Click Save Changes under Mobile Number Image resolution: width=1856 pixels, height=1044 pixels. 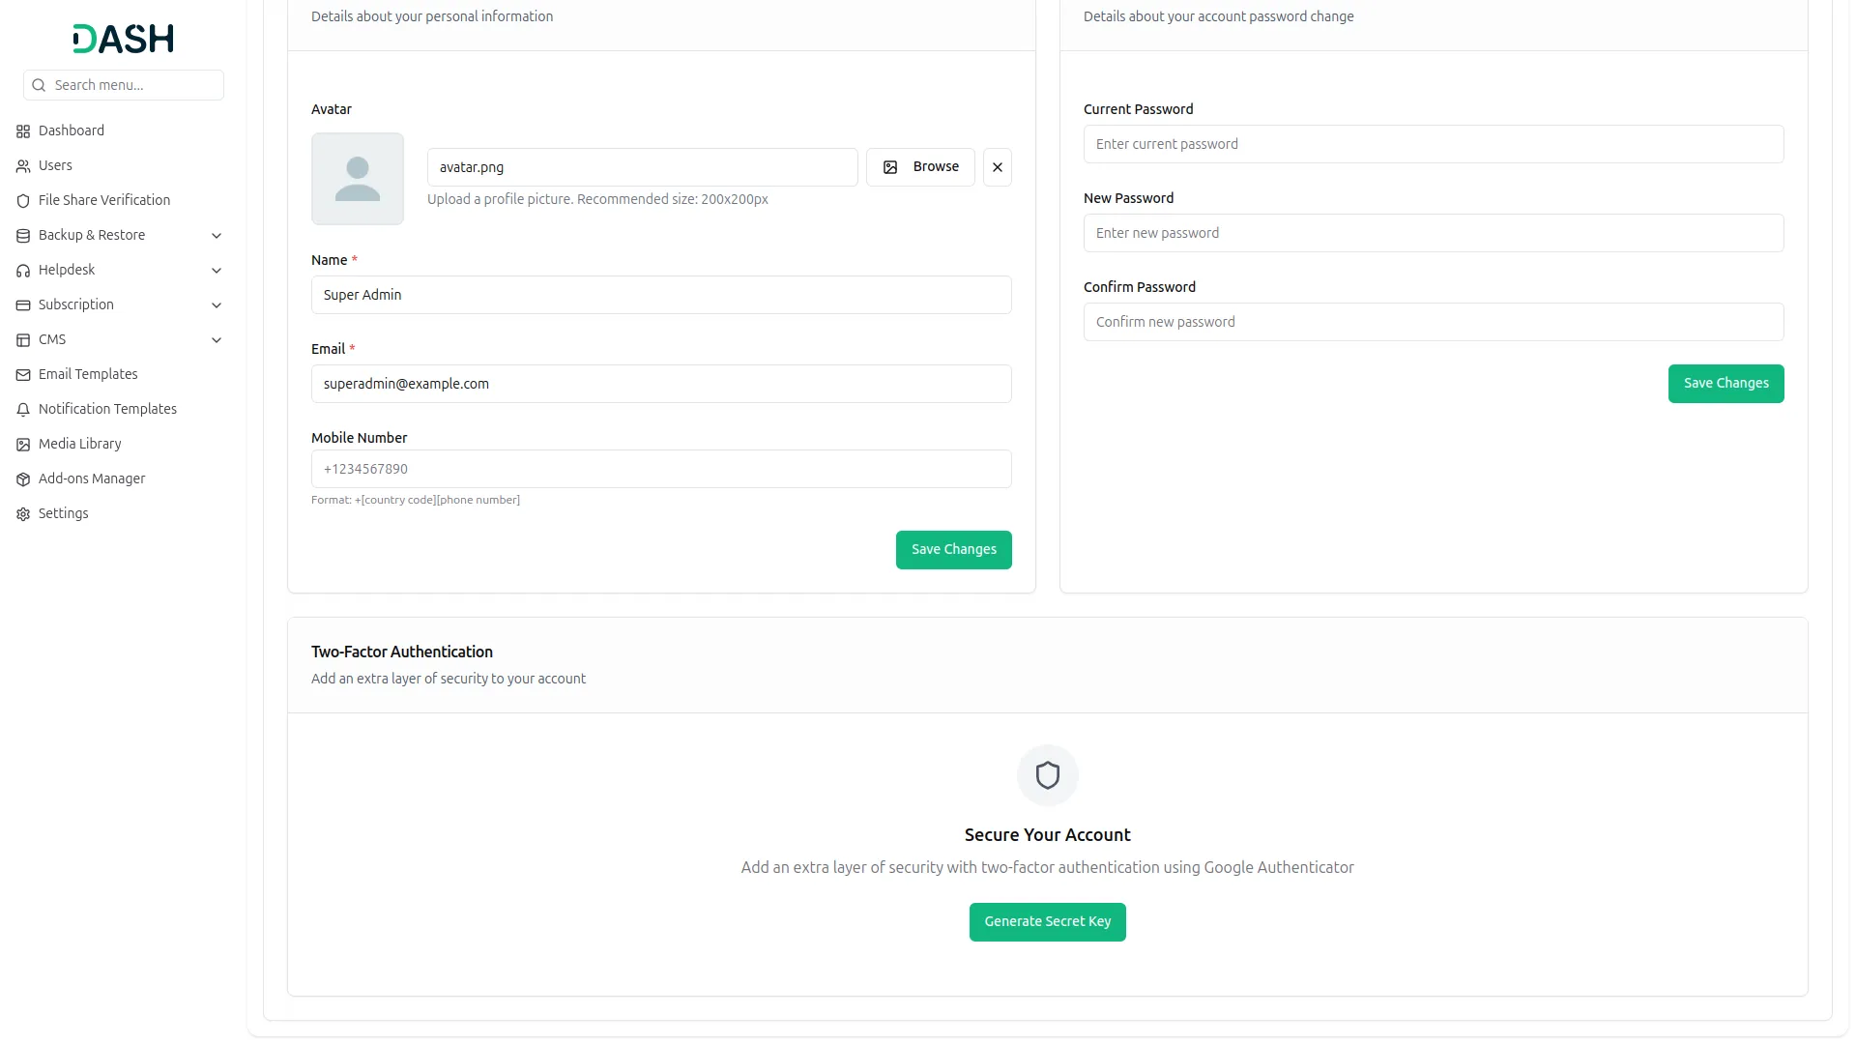[x=953, y=549]
